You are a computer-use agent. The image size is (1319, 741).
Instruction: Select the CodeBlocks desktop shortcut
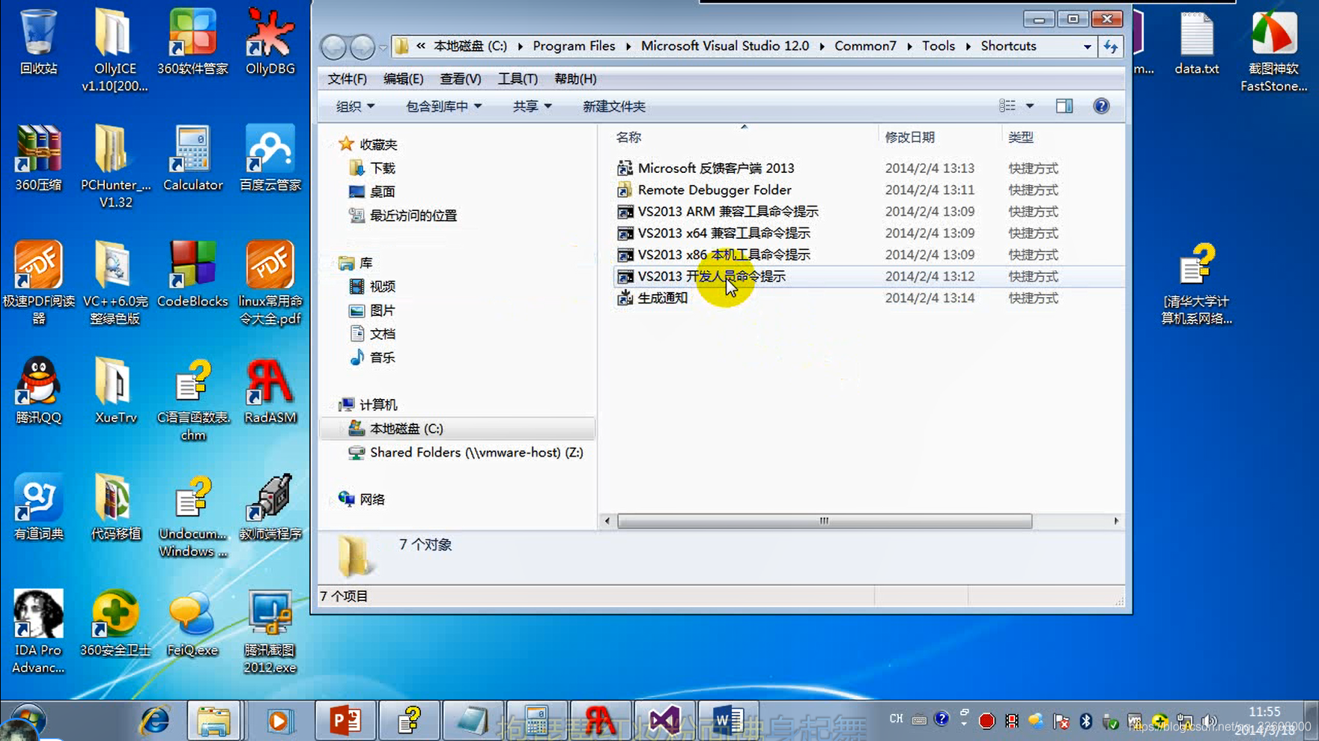click(x=192, y=274)
